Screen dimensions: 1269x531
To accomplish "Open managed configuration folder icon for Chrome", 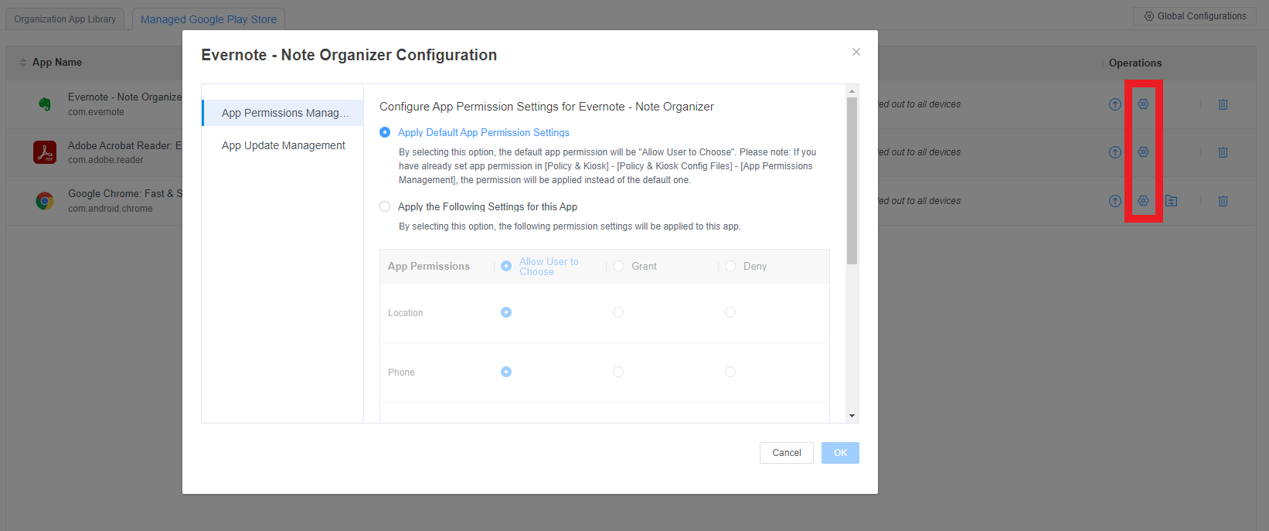I will coord(1172,201).
